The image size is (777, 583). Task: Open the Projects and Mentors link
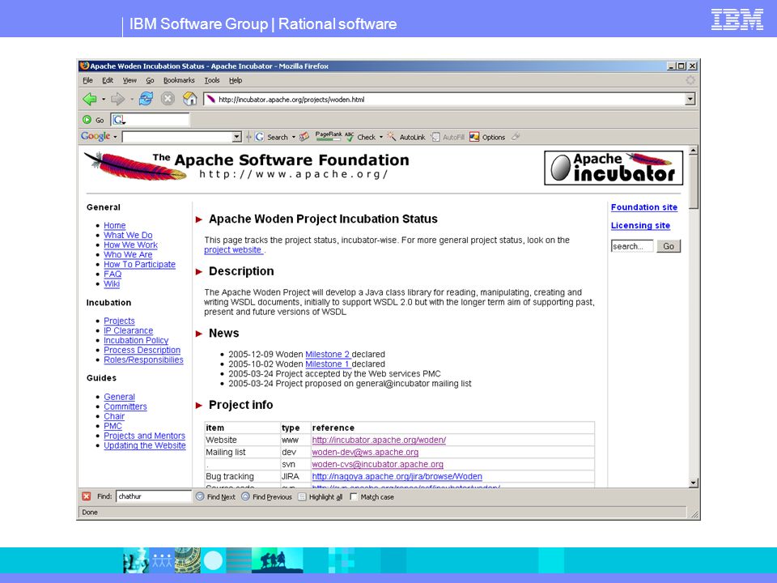(144, 436)
